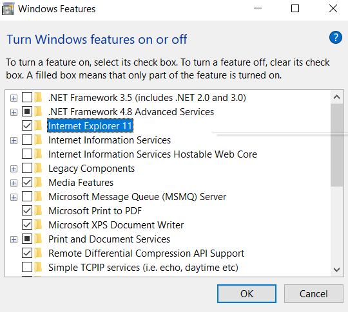Expand the .NET Framework 4.8 Advanced Services node
The height and width of the screenshot is (312, 348).
(x=14, y=112)
